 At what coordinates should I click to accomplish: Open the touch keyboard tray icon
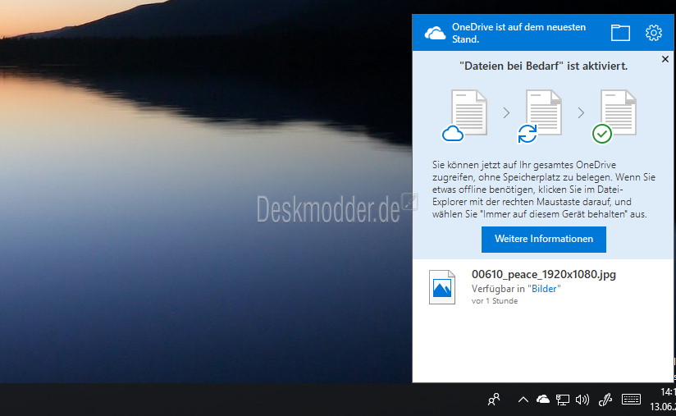point(631,400)
